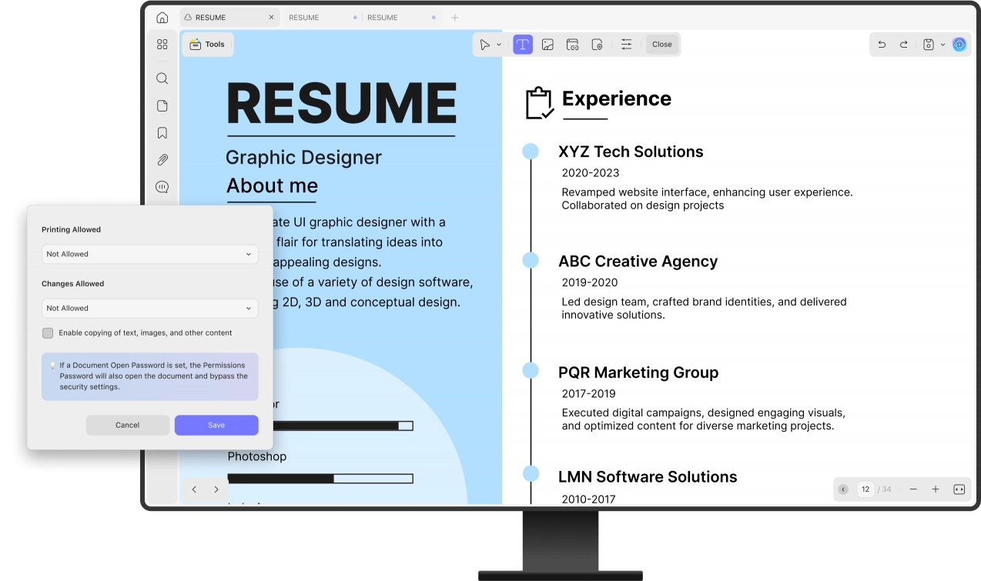Click the round back arrow beside page number

pyautogui.click(x=843, y=489)
